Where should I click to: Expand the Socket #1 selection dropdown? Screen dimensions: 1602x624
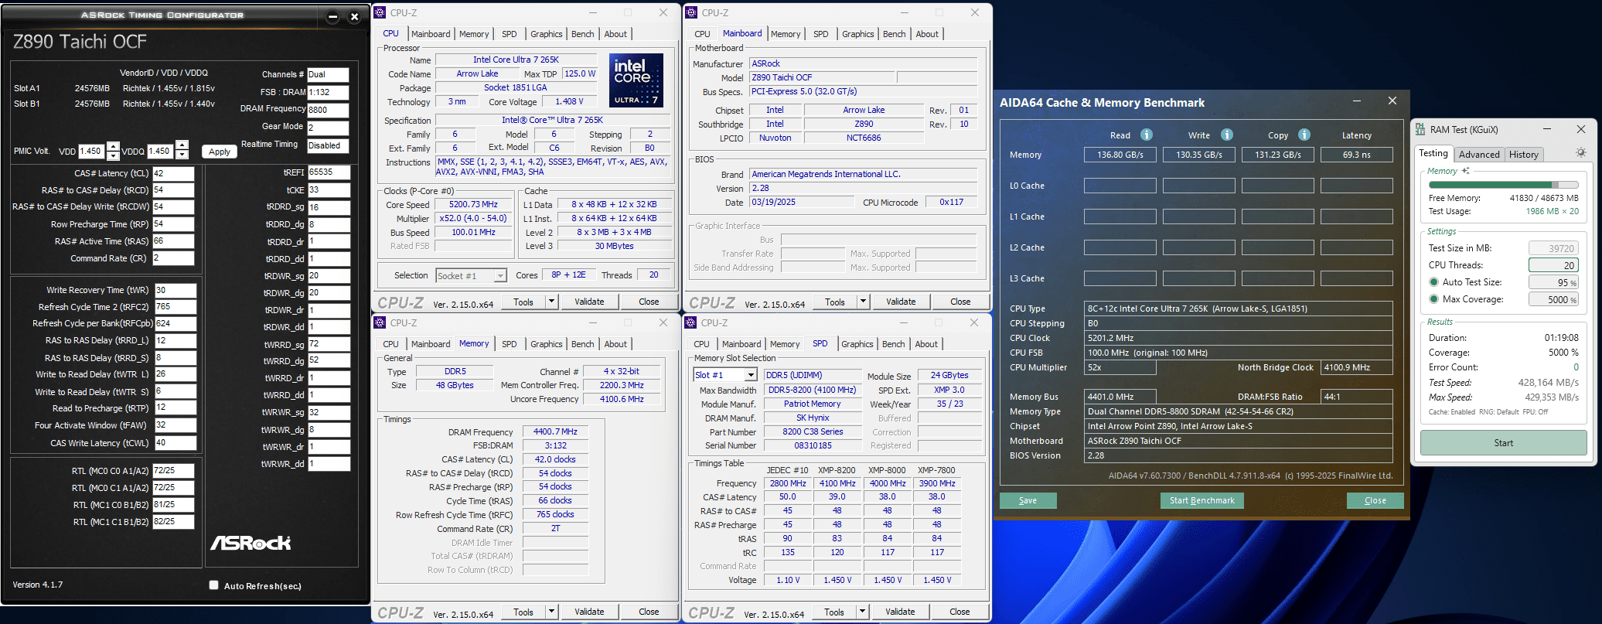[x=500, y=276]
